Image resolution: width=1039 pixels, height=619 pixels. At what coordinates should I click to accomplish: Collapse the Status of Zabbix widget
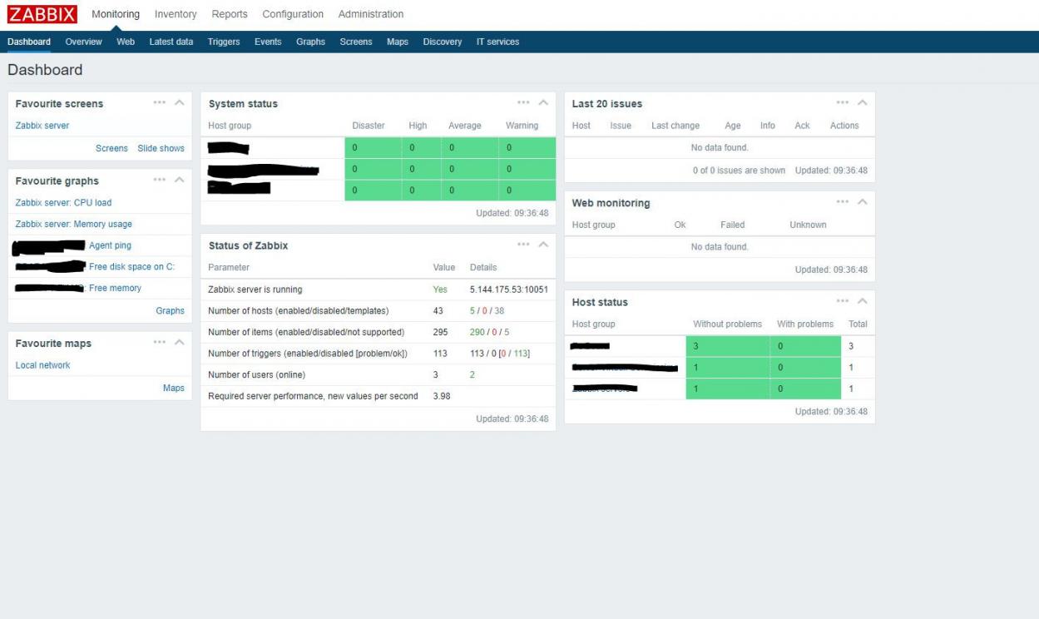click(x=543, y=245)
